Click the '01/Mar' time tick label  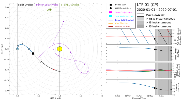tap(128, 96)
